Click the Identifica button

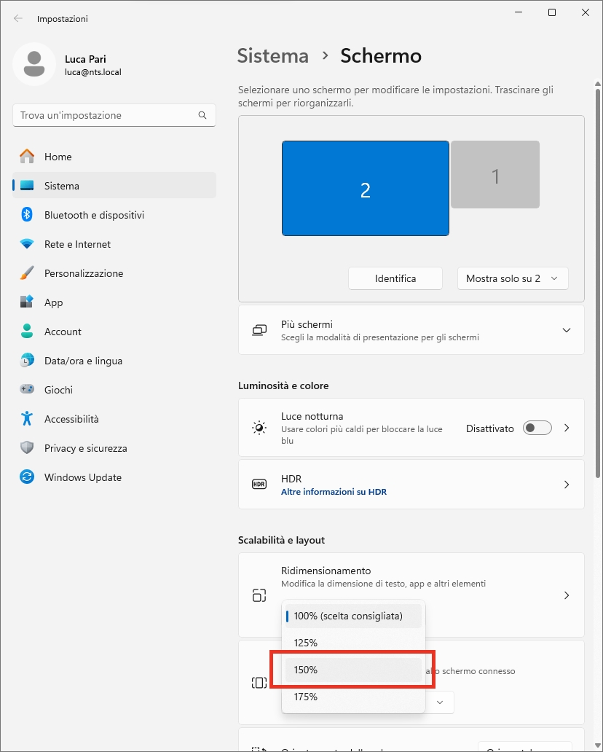[395, 278]
